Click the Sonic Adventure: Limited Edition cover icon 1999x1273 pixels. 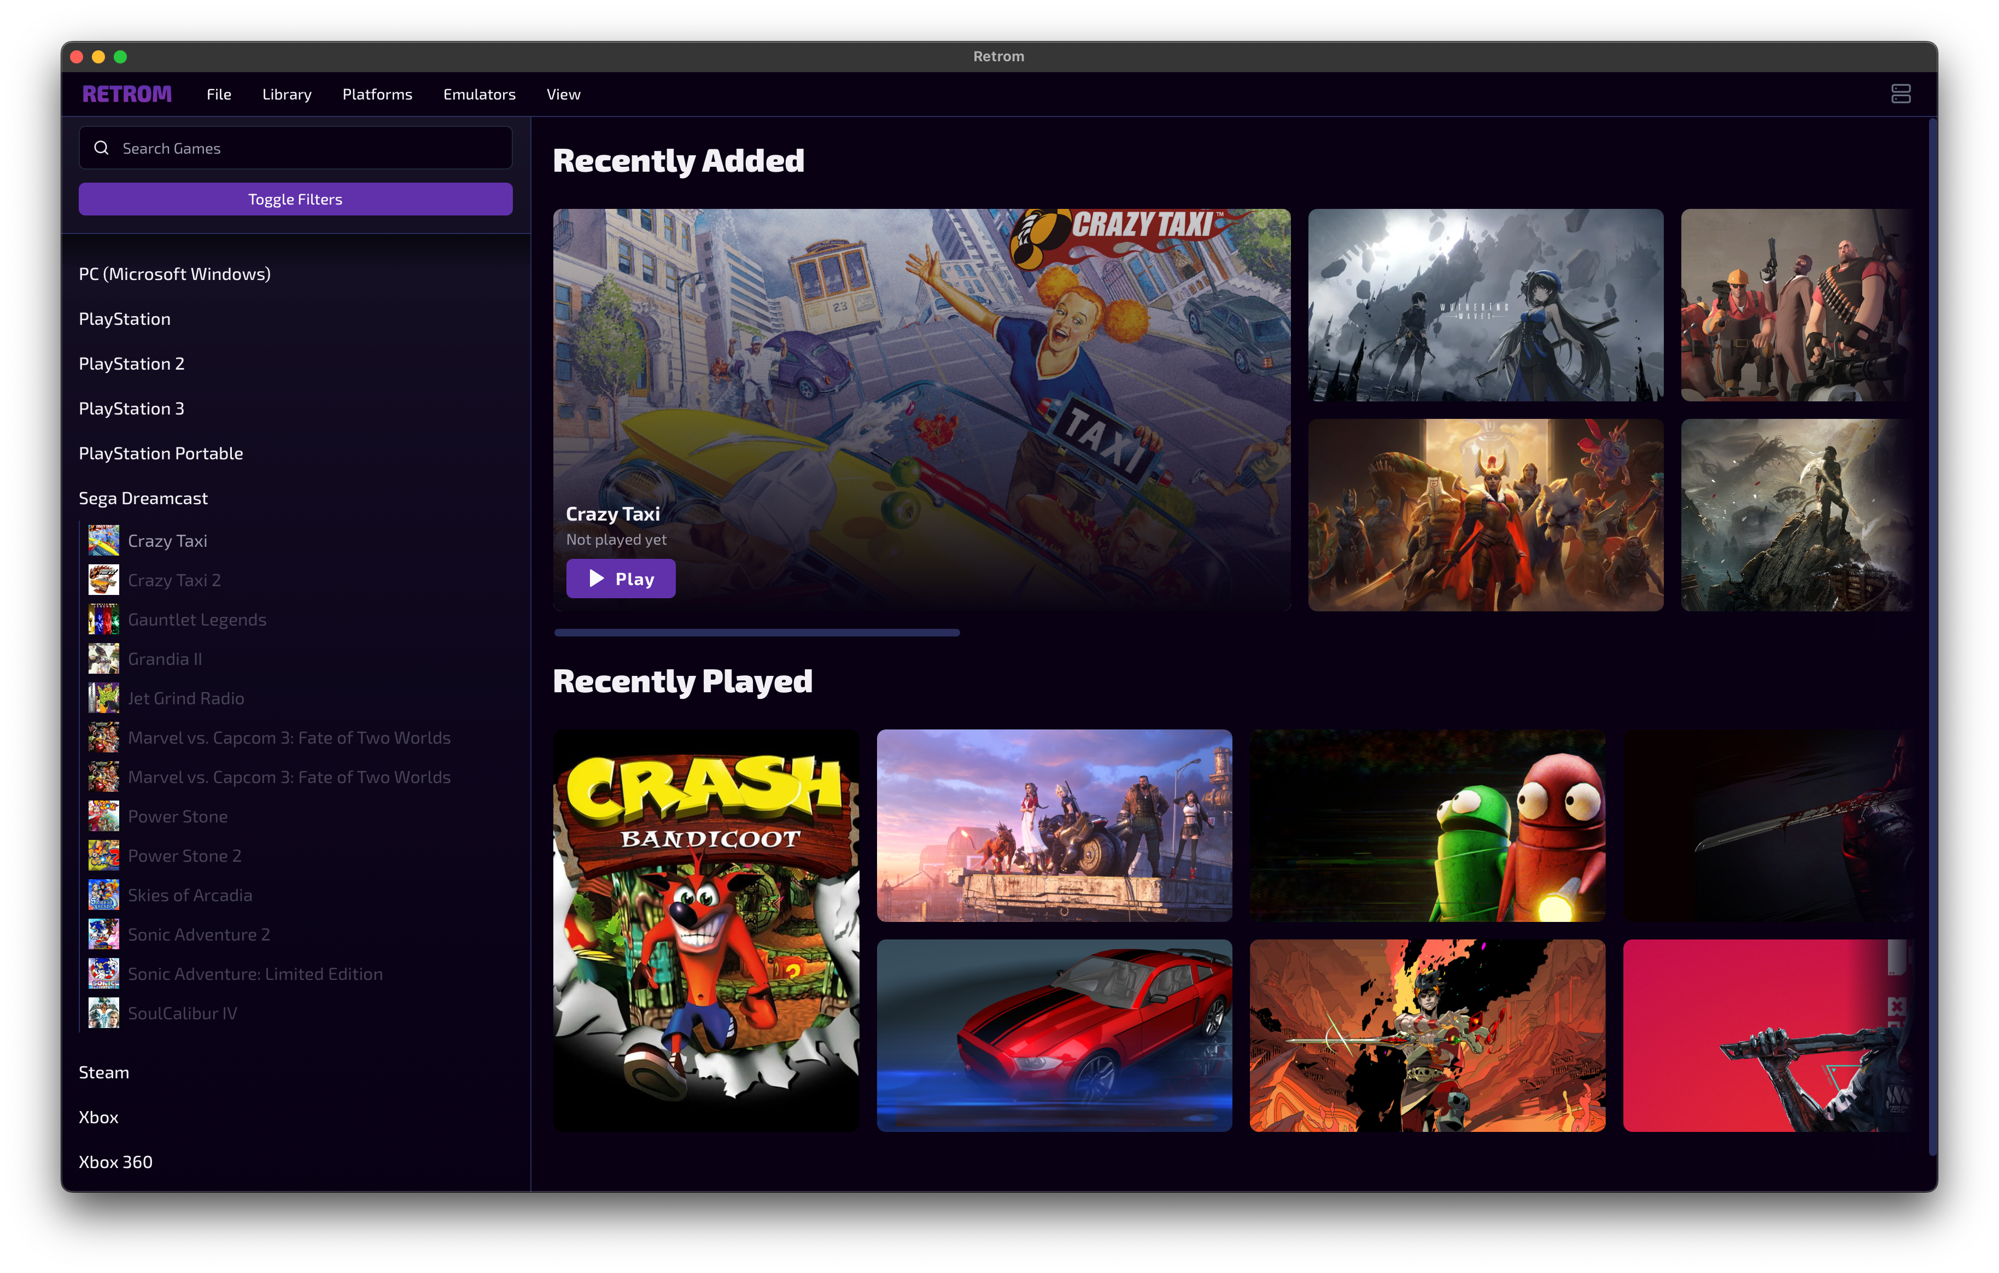[x=104, y=974]
